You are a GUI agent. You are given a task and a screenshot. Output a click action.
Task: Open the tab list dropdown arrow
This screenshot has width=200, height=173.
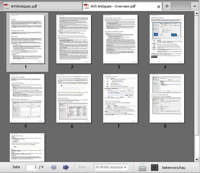pyautogui.click(x=195, y=6)
